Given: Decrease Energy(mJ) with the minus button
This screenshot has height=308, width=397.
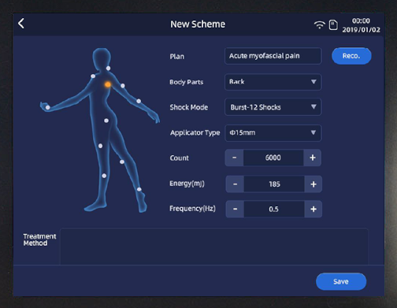Looking at the screenshot, I should pyautogui.click(x=235, y=184).
